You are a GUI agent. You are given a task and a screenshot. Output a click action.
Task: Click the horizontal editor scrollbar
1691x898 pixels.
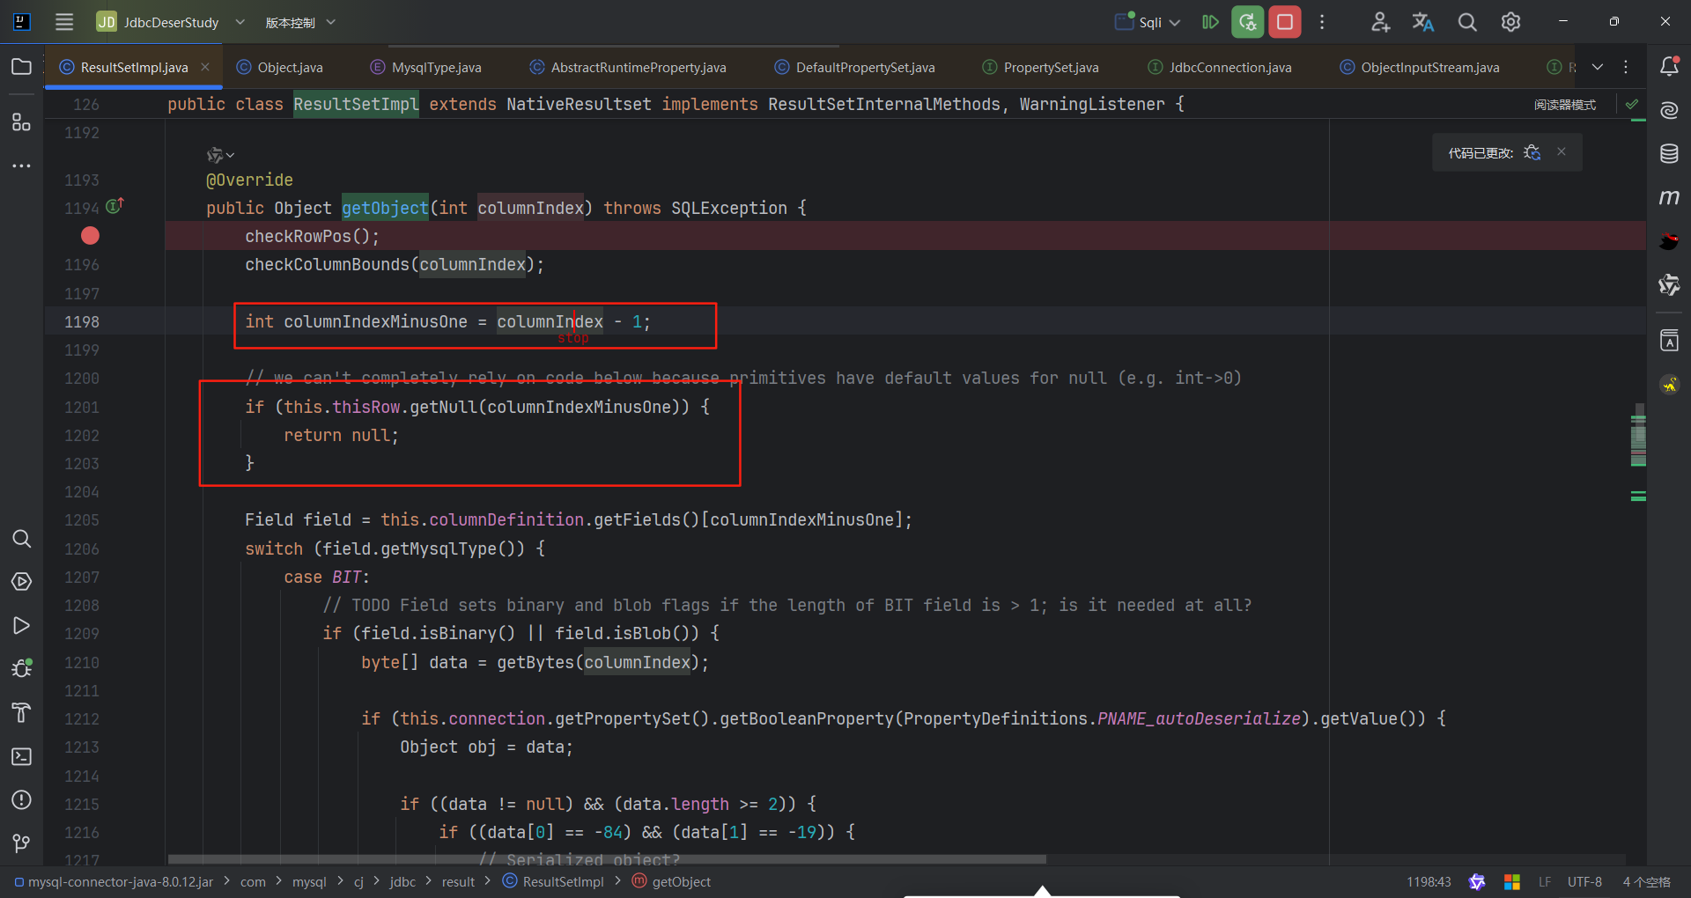click(607, 858)
